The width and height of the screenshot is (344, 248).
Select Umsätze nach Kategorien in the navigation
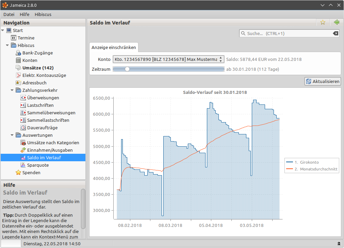coord(53,143)
